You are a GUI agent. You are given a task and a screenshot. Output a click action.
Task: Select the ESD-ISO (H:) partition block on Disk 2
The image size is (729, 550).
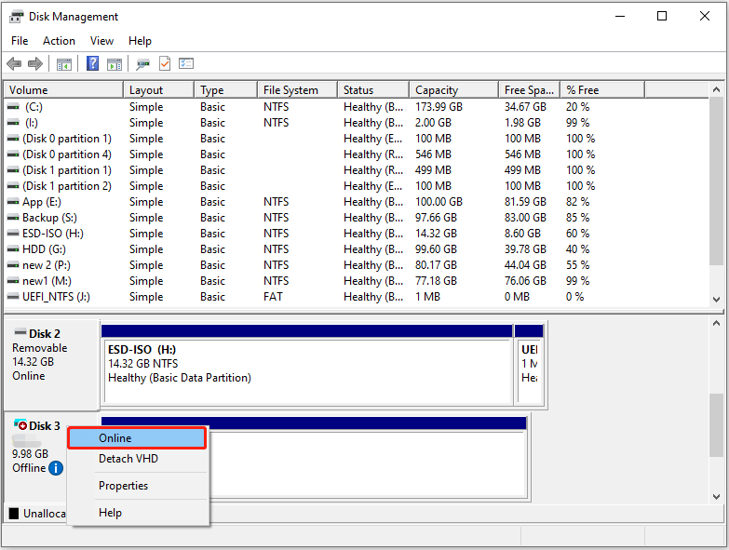307,365
